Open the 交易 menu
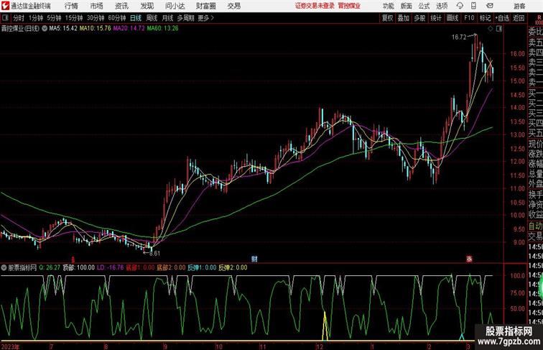This screenshot has width=543, height=350. [233, 5]
